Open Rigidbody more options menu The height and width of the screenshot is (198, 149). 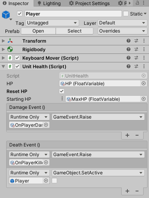pos(144,49)
